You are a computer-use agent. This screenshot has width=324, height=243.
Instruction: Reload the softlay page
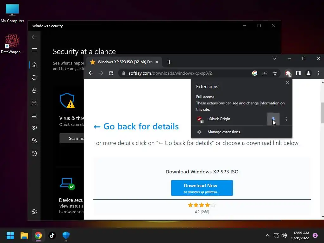111,73
